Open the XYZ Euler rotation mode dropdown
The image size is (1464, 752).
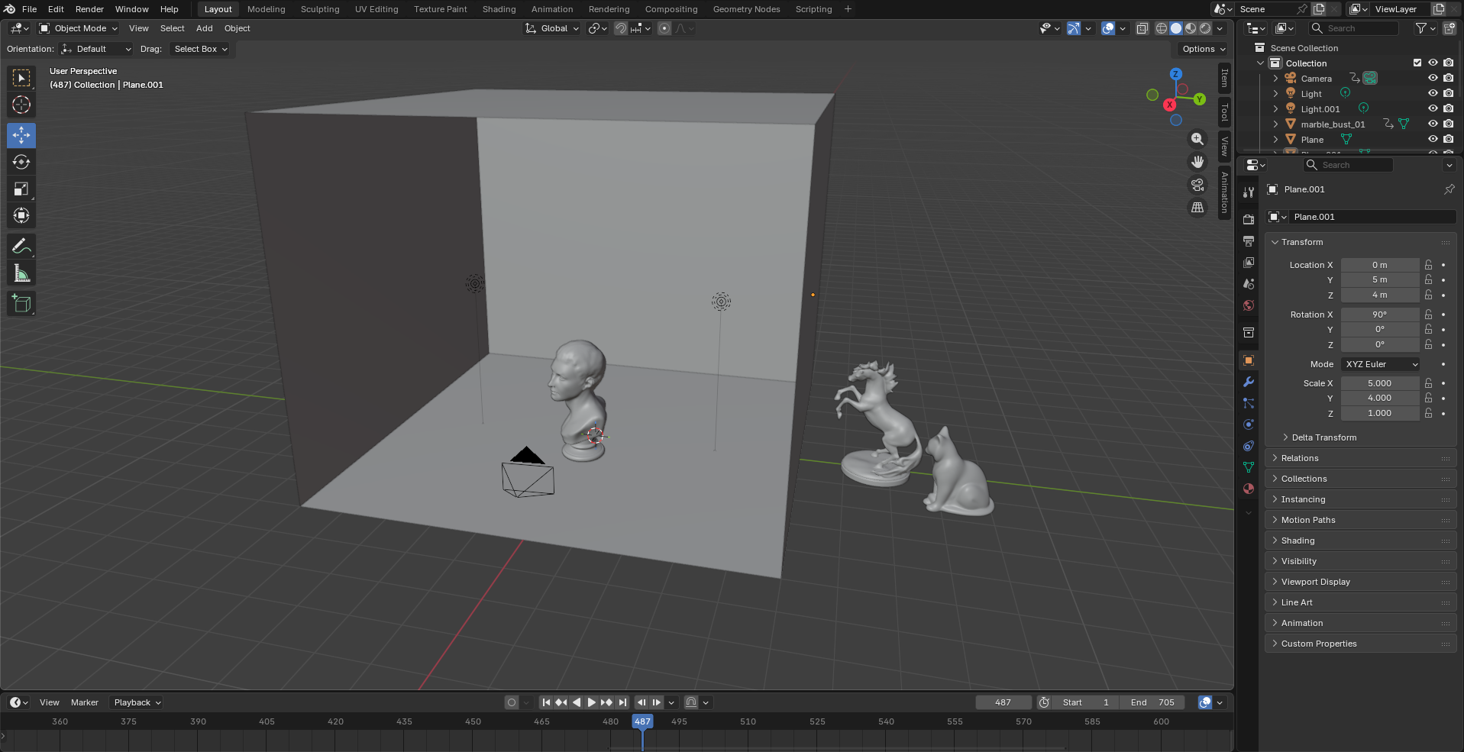(x=1381, y=364)
